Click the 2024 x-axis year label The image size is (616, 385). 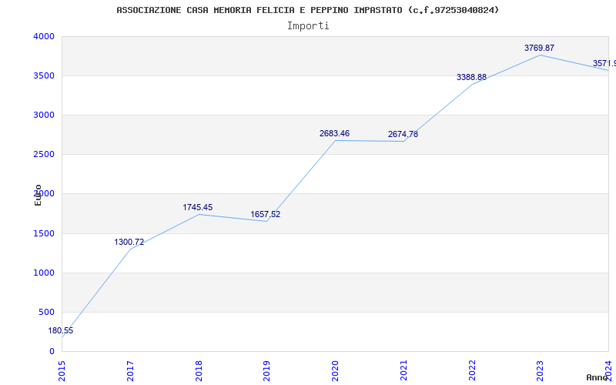coord(608,371)
